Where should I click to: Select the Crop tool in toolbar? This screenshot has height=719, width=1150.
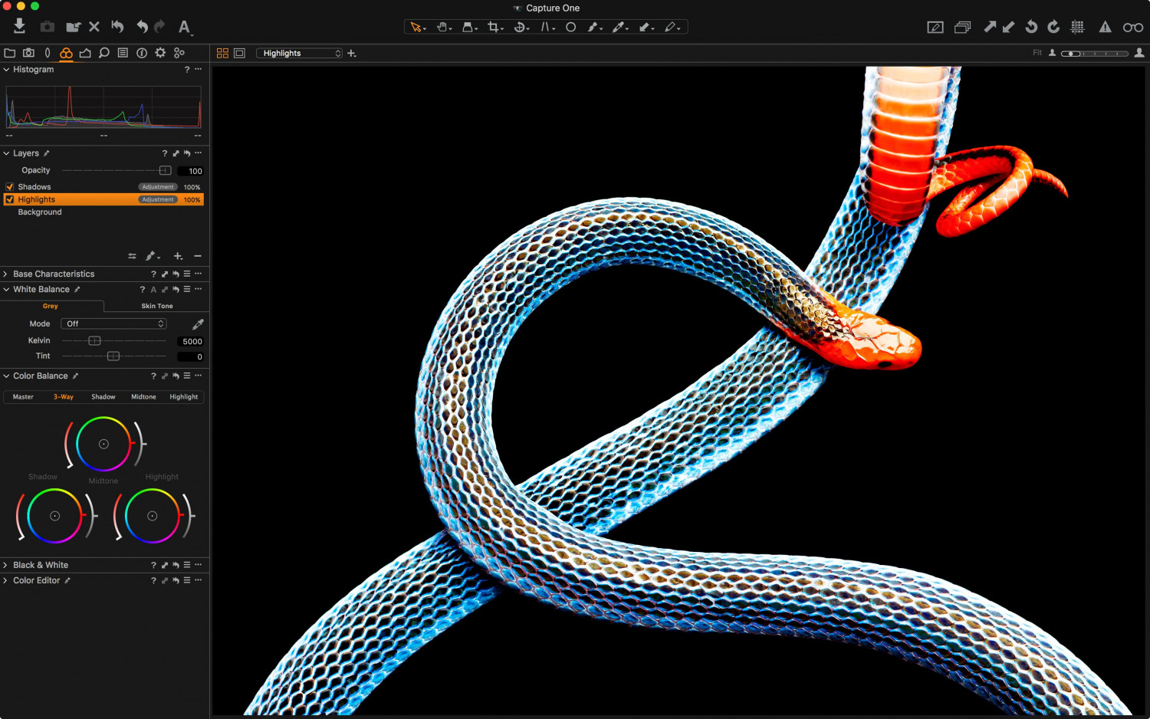point(493,27)
